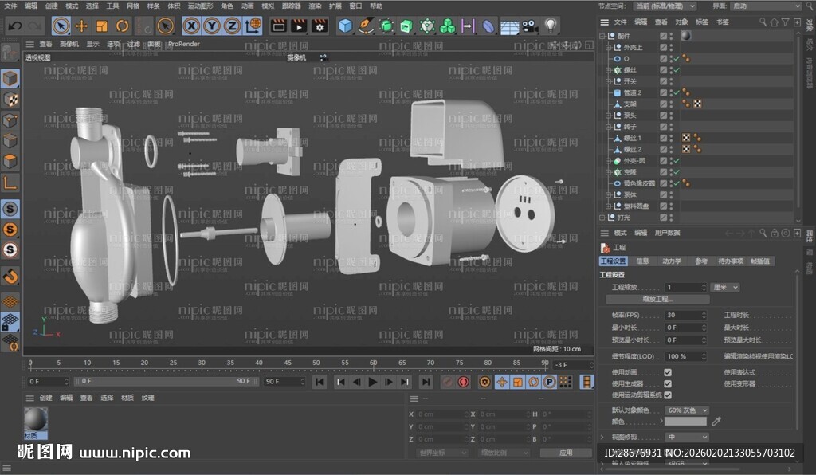Open the 厘米 units dropdown
816x475 pixels.
(724, 288)
